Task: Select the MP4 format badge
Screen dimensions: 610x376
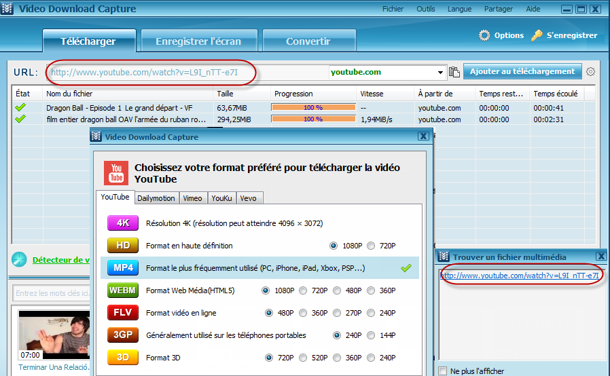Action: [123, 267]
